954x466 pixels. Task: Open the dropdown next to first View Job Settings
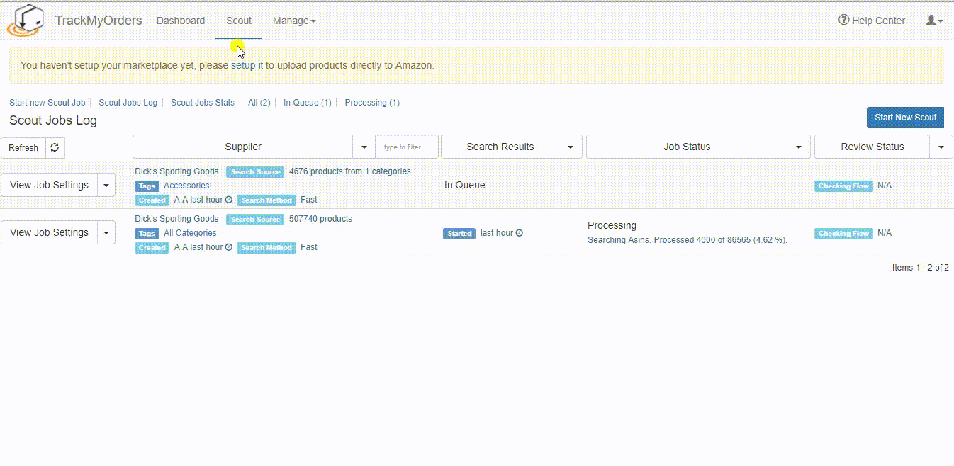point(106,185)
